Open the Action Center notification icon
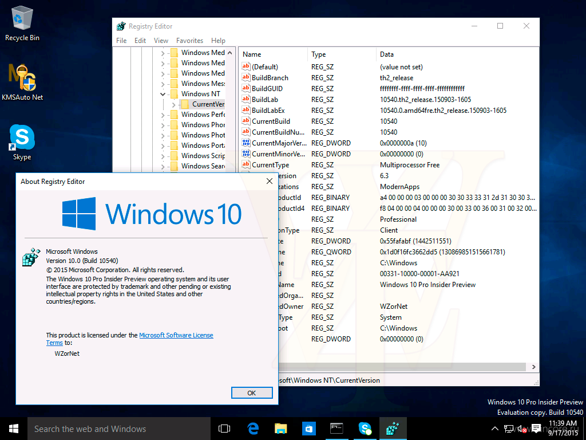This screenshot has height=440, width=586. 536,429
